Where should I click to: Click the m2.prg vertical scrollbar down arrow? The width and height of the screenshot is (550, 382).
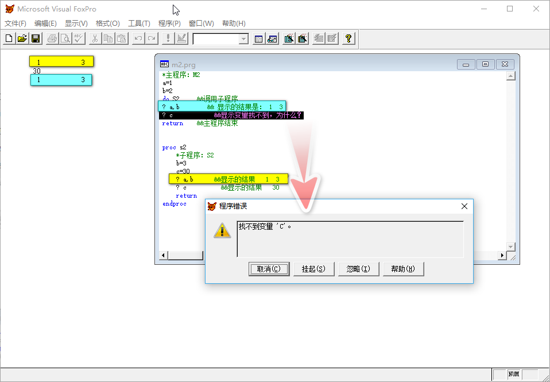[511, 247]
